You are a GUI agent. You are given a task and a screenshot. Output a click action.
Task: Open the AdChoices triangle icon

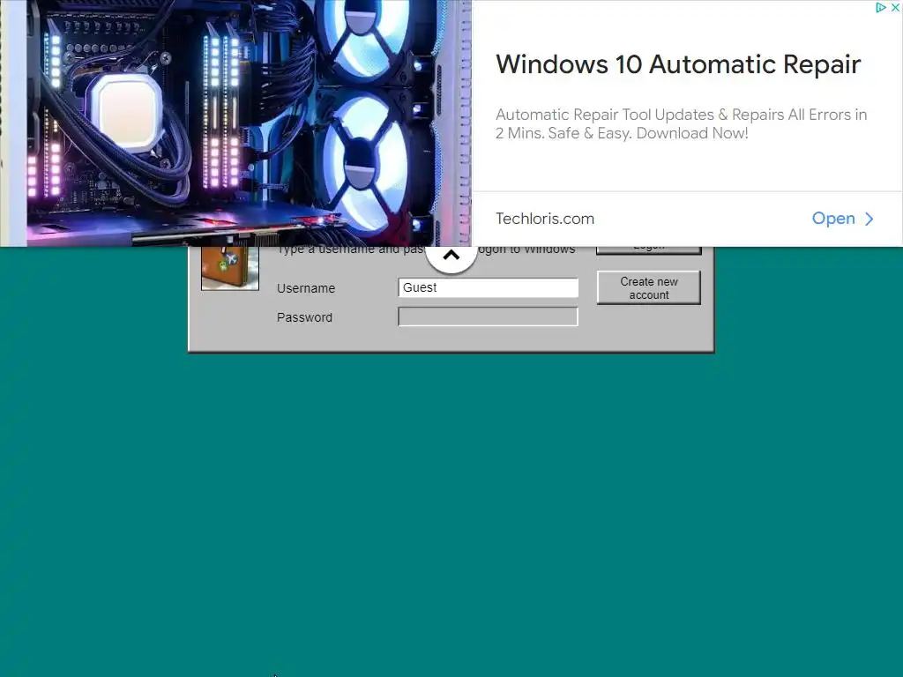[x=881, y=7]
